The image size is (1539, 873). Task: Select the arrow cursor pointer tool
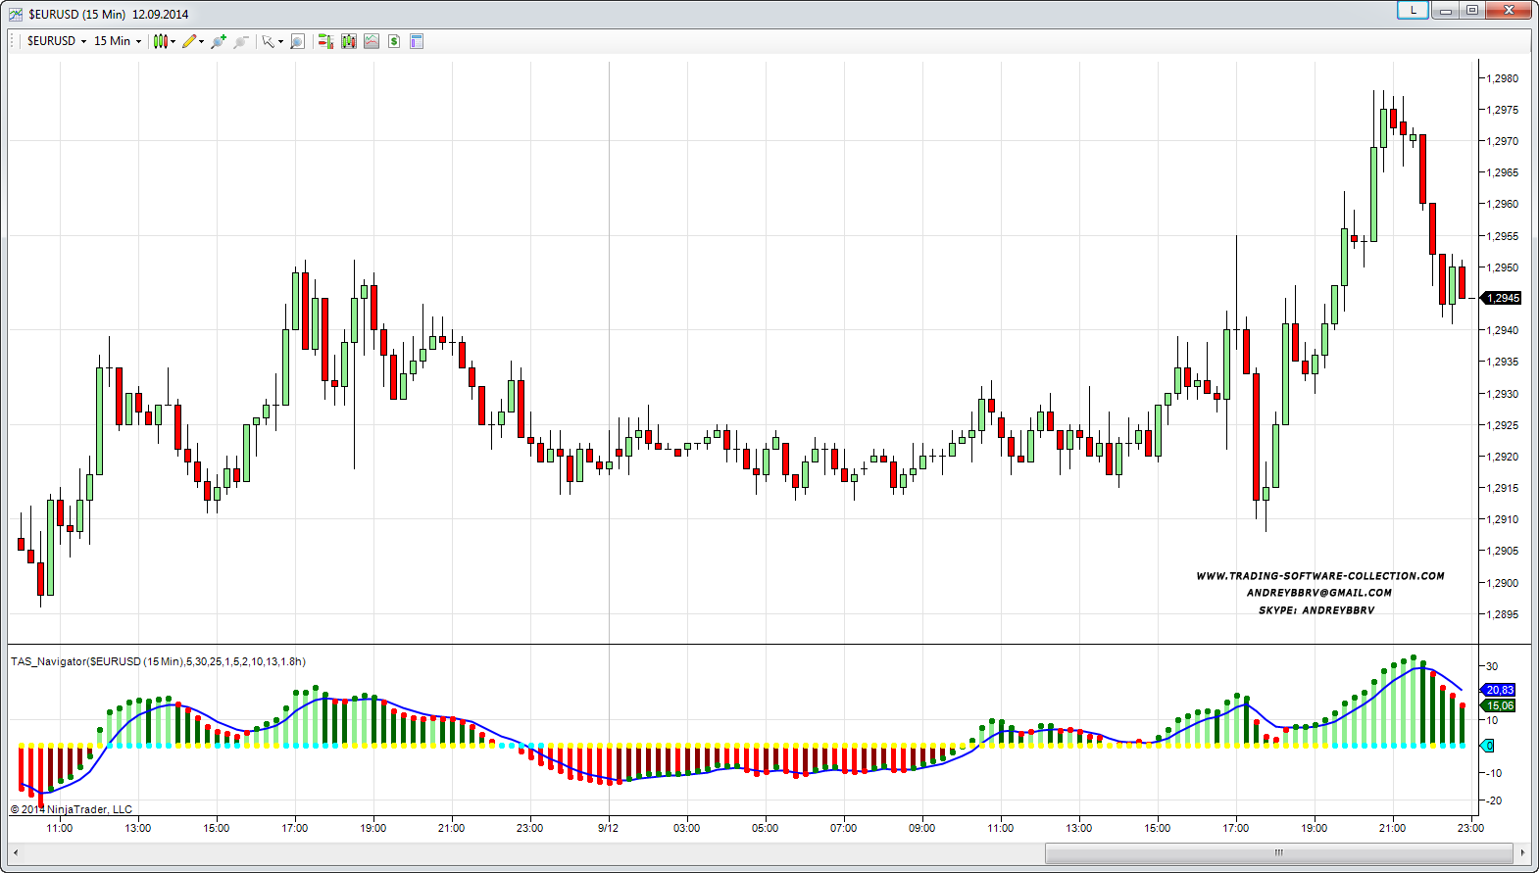pyautogui.click(x=268, y=41)
